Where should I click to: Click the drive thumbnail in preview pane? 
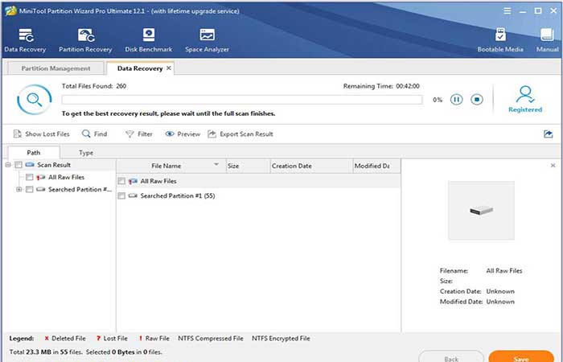(481, 211)
